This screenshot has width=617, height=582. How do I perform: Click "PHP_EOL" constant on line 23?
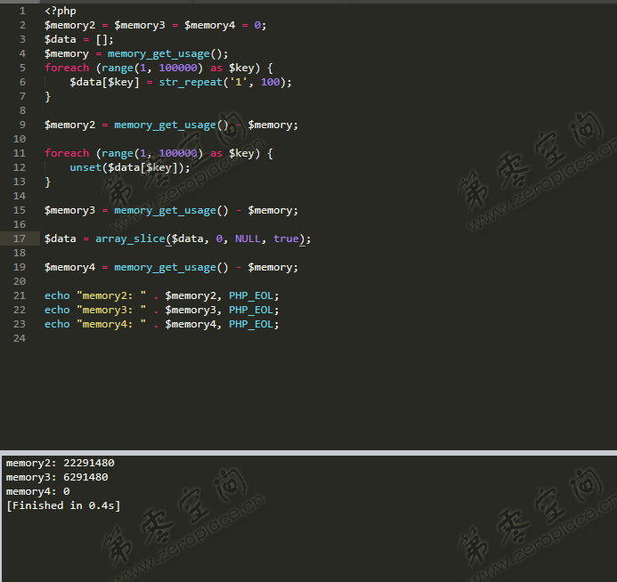click(x=251, y=324)
